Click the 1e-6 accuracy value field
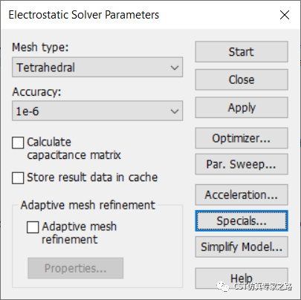The height and width of the screenshot is (300, 301). coord(97,111)
